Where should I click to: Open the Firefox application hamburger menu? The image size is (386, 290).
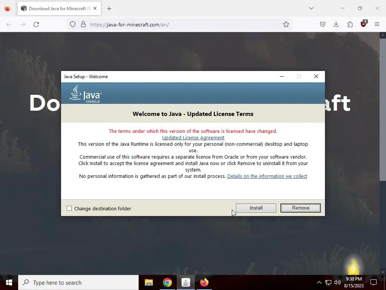pos(377,25)
